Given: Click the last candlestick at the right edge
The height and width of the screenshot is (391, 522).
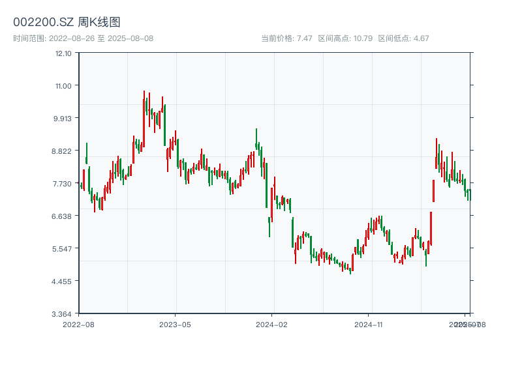Looking at the screenshot, I should (x=468, y=194).
